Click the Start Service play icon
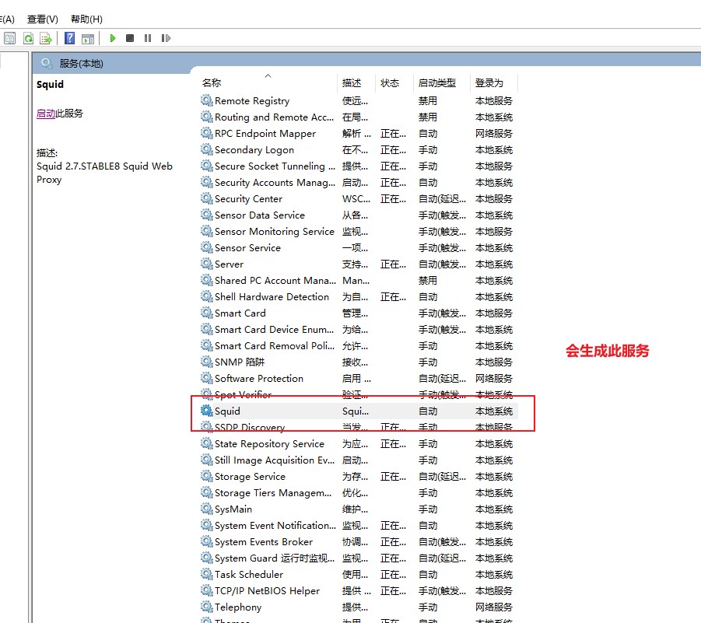This screenshot has width=701, height=623. [113, 38]
